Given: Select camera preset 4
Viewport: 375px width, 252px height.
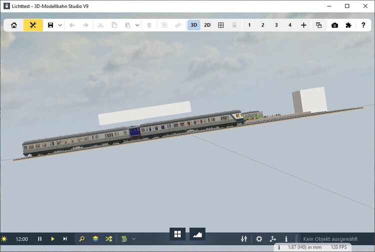Looking at the screenshot, I should (290, 25).
